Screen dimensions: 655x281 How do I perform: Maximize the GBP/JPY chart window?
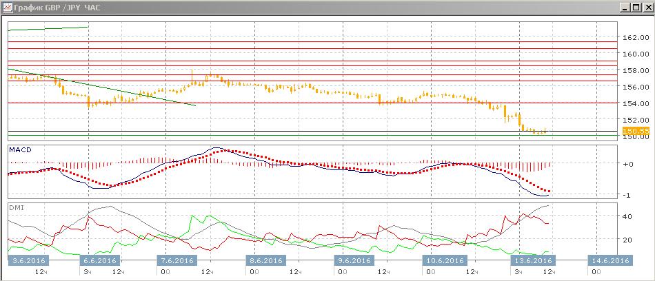pos(636,7)
